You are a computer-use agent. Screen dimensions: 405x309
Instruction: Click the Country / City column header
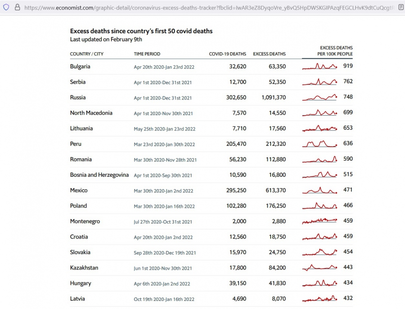86,54
